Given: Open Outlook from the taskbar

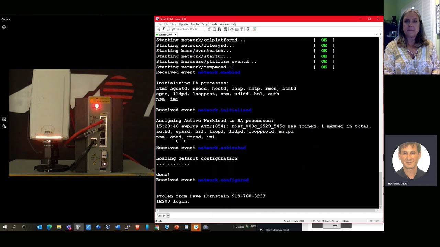Looking at the screenshot, I should click(40, 227).
